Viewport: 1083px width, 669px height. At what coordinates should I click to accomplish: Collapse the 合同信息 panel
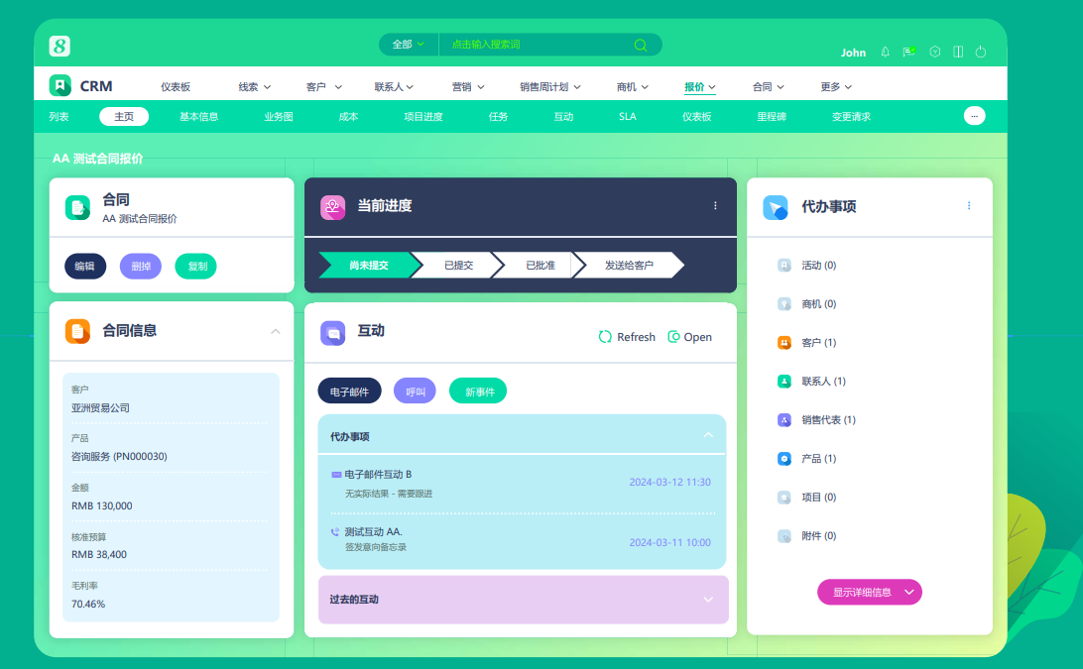[275, 332]
